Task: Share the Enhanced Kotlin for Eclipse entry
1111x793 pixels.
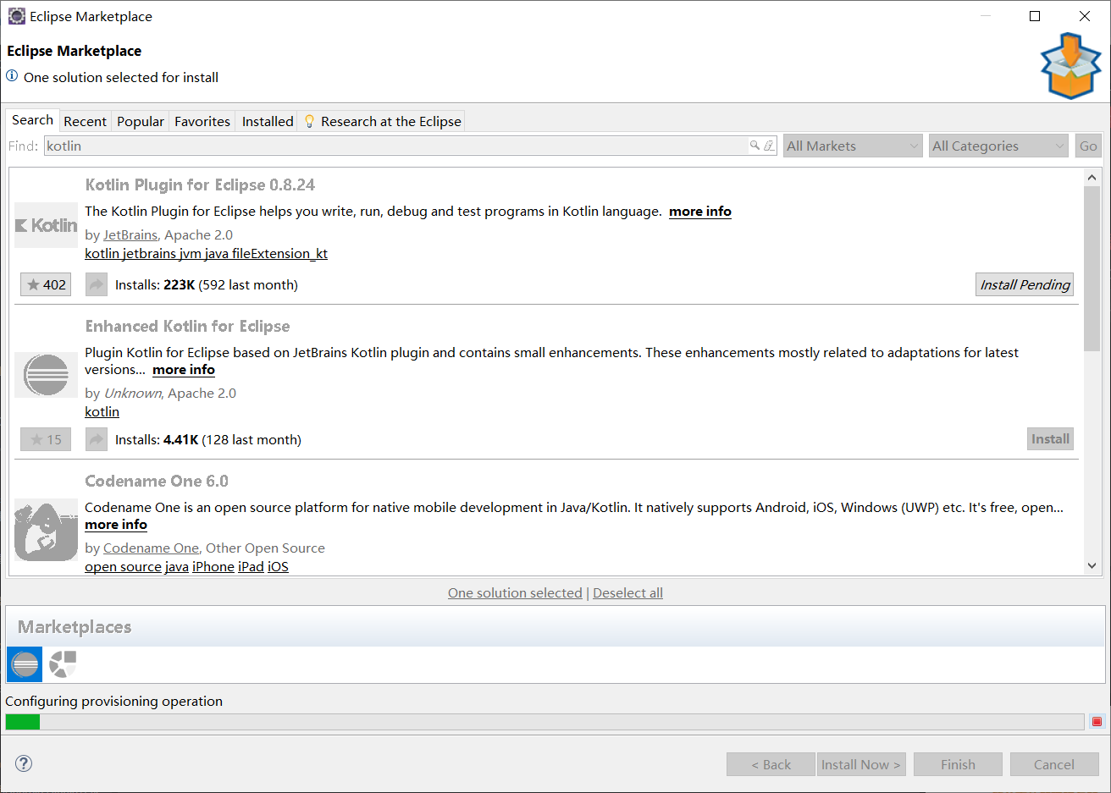Action: [97, 439]
